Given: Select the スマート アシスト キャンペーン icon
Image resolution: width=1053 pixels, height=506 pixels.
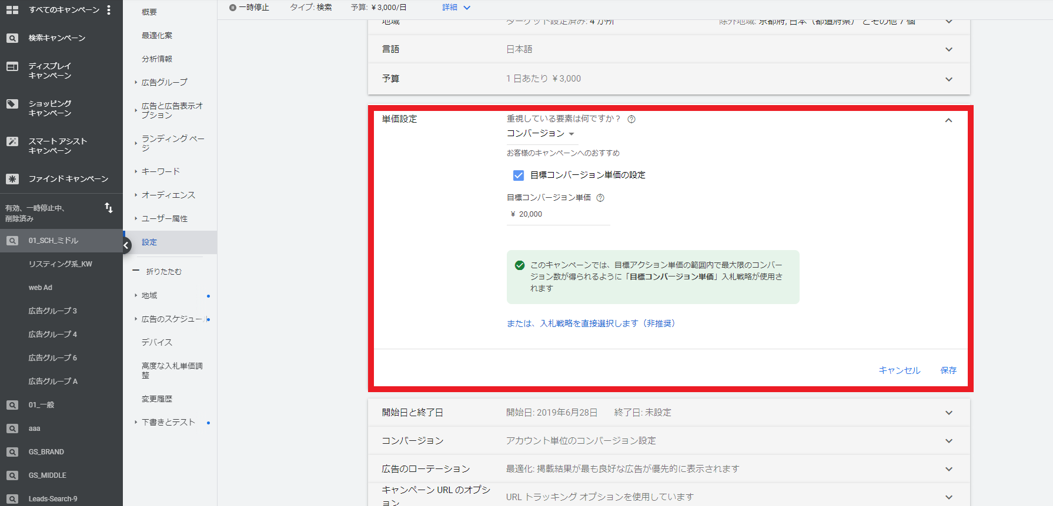Looking at the screenshot, I should 12,141.
